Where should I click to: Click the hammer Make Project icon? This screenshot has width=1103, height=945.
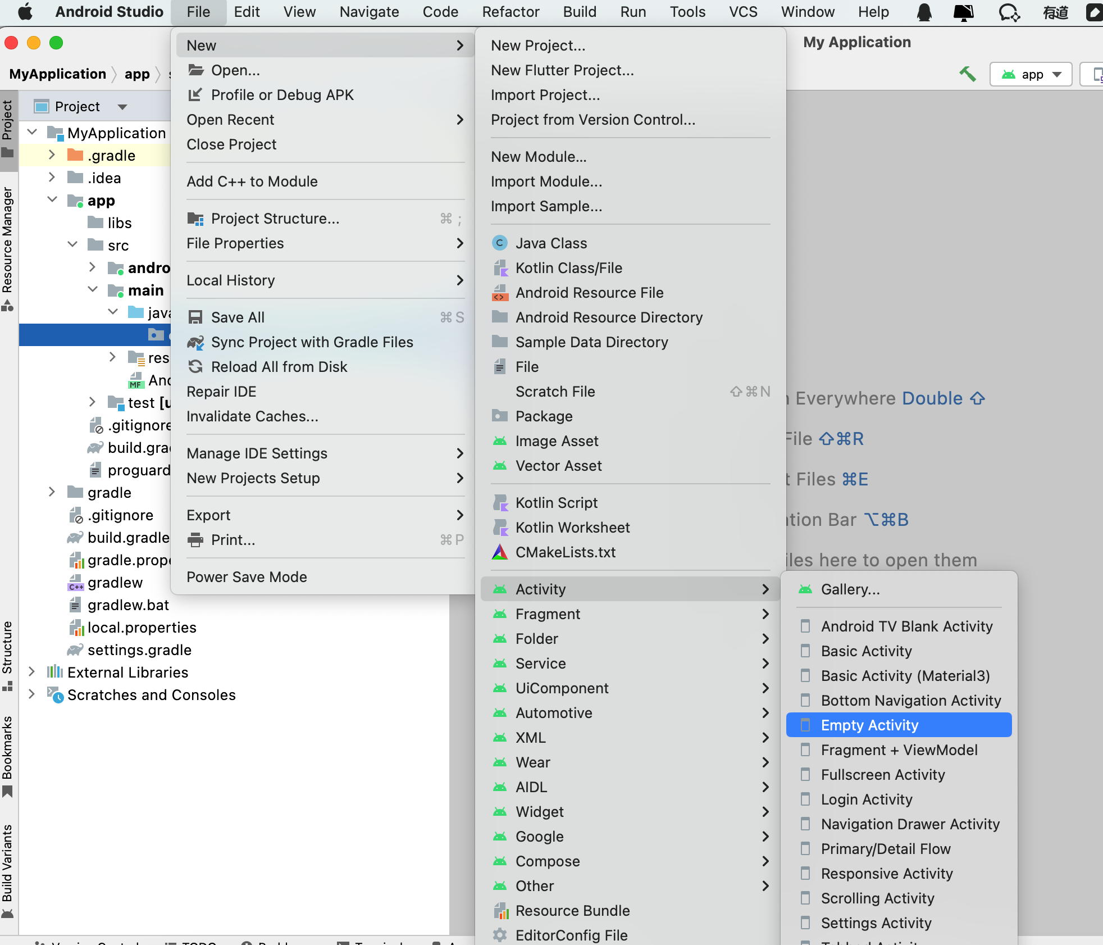(x=967, y=74)
